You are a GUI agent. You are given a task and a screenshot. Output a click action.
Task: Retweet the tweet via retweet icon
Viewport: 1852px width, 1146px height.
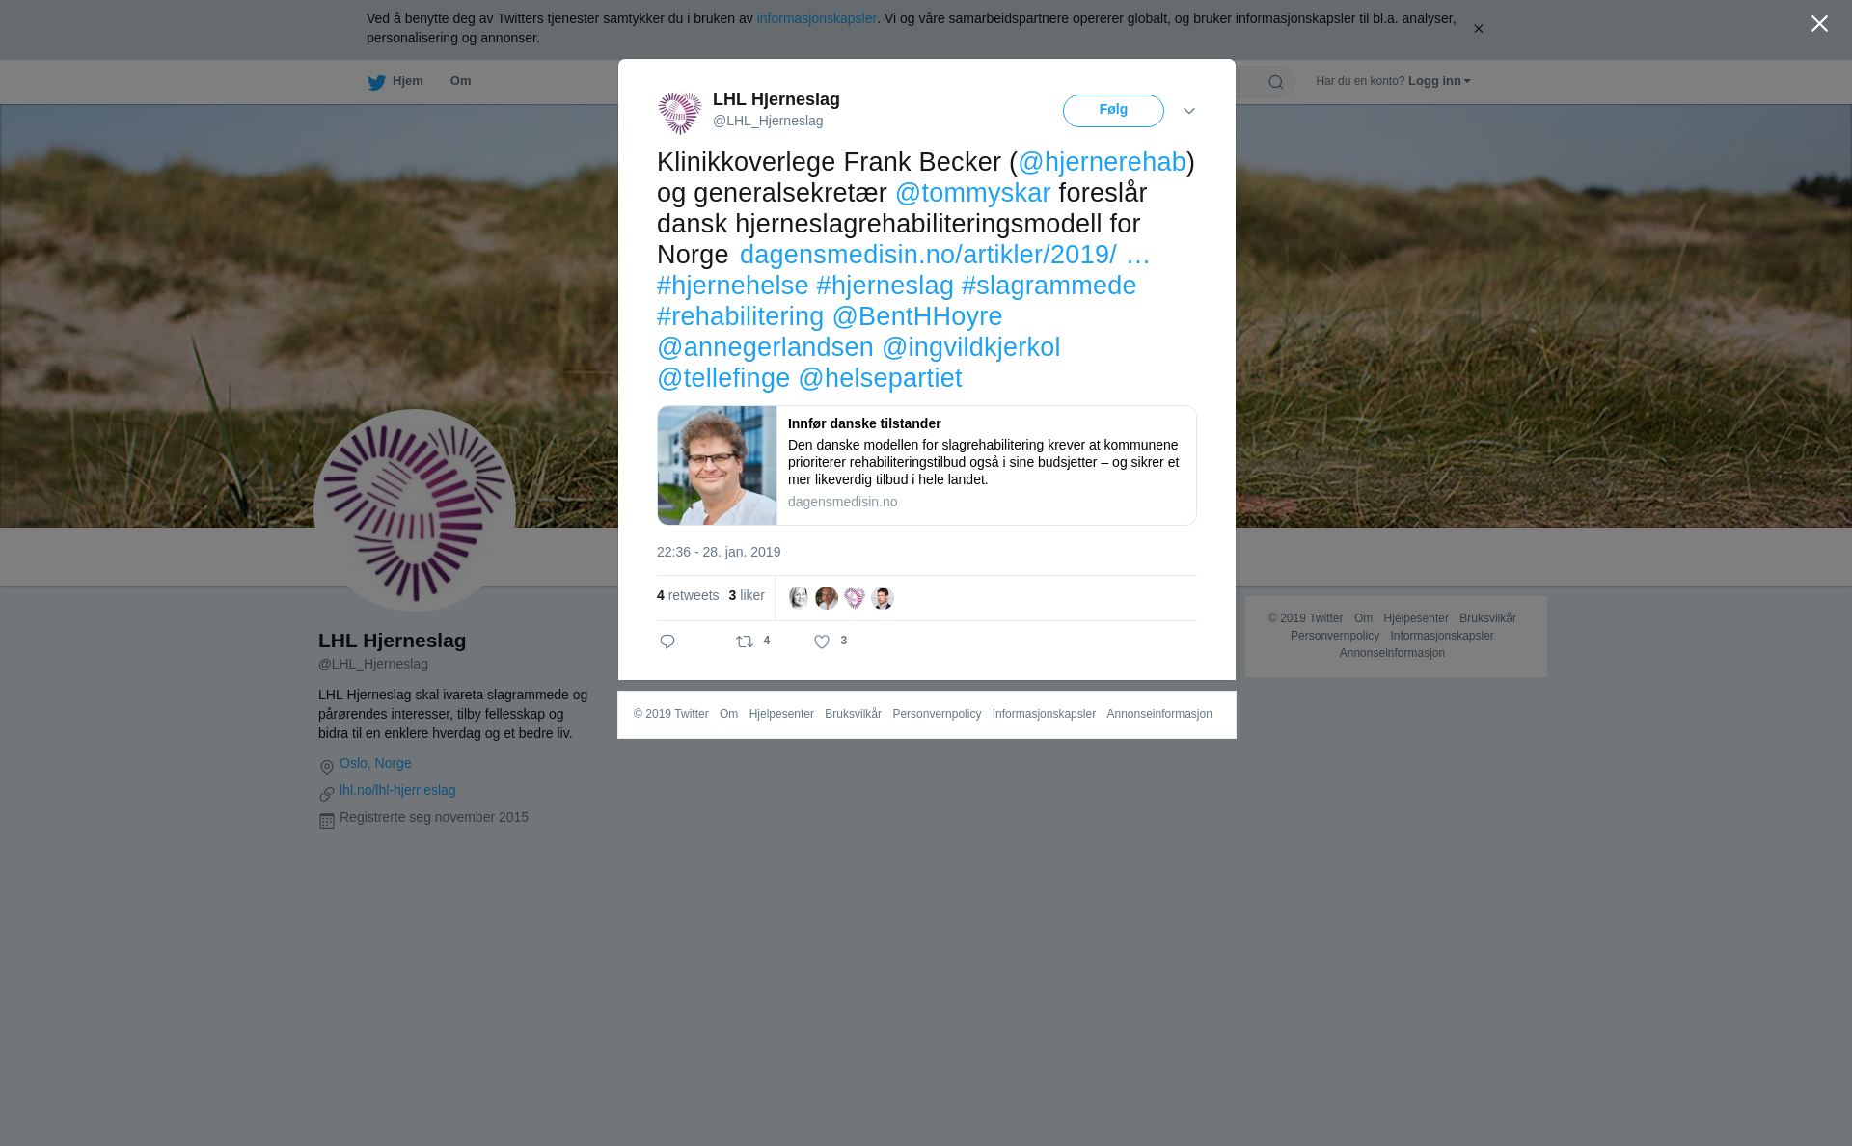745,641
